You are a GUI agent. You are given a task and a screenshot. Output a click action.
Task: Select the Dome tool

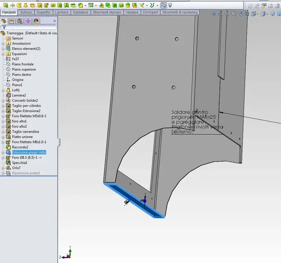point(128,5)
